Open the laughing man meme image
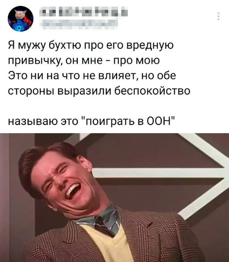The width and height of the screenshot is (229, 262). (114, 197)
